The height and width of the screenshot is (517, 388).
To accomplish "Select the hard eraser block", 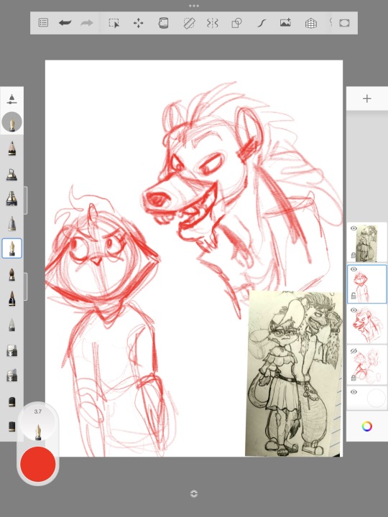I will click(x=12, y=350).
